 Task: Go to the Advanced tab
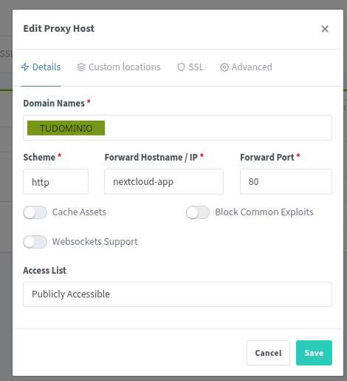[246, 67]
